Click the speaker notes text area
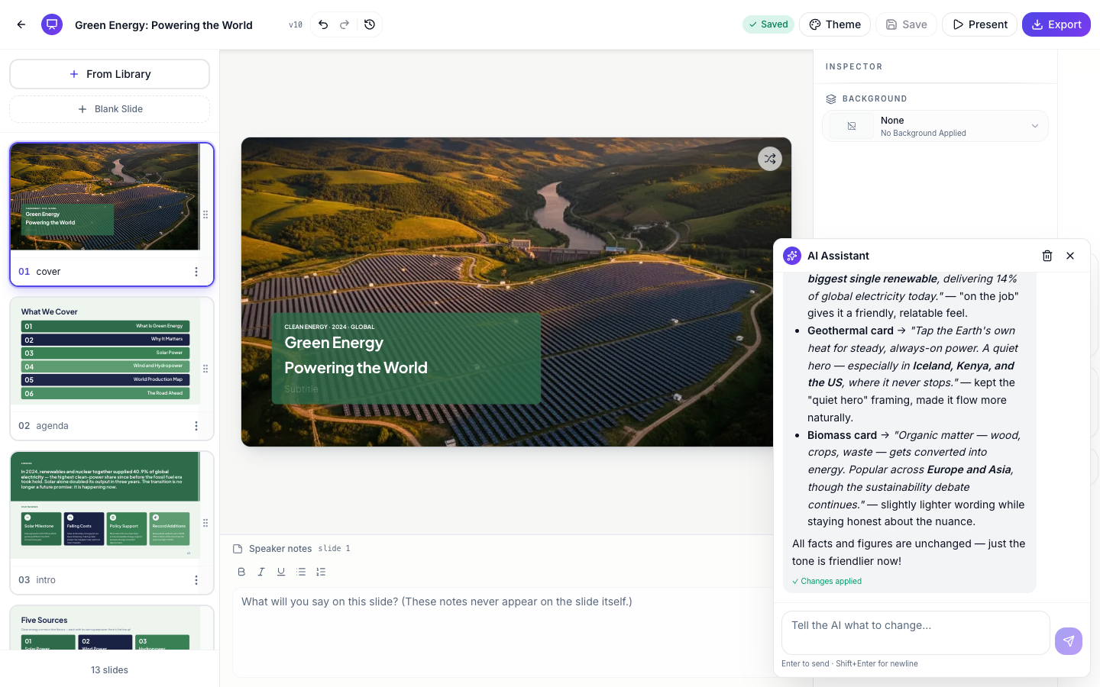Screen dimensions: 1100x687 click(x=504, y=632)
